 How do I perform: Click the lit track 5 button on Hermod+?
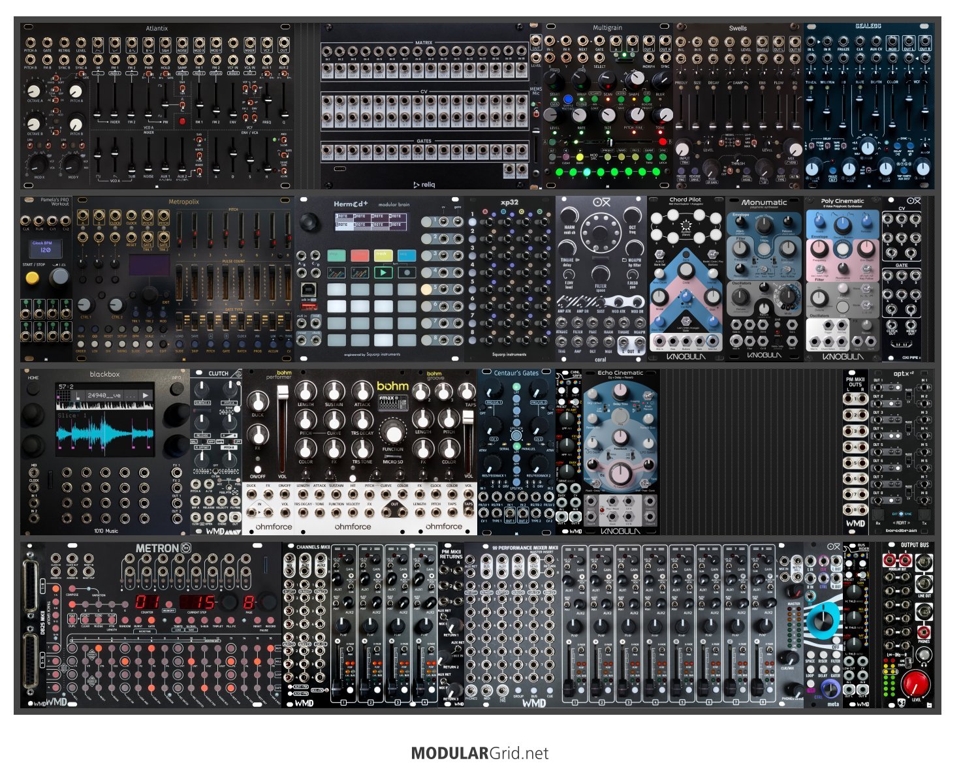[426, 289]
